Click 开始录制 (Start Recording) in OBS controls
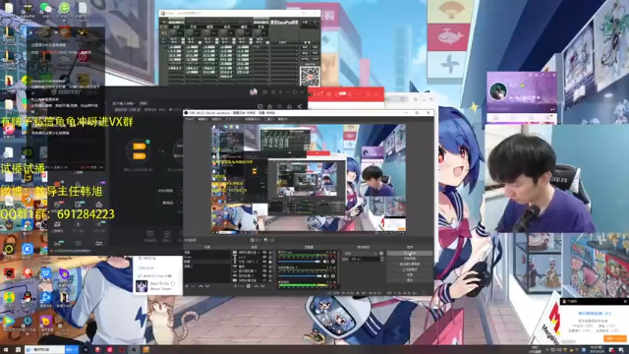Image resolution: width=629 pixels, height=354 pixels. click(410, 259)
